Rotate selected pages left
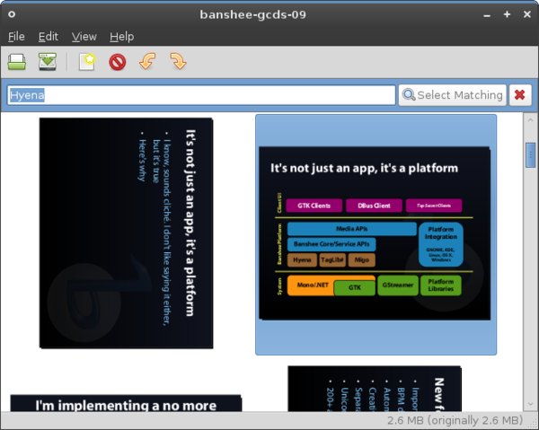 (x=147, y=61)
